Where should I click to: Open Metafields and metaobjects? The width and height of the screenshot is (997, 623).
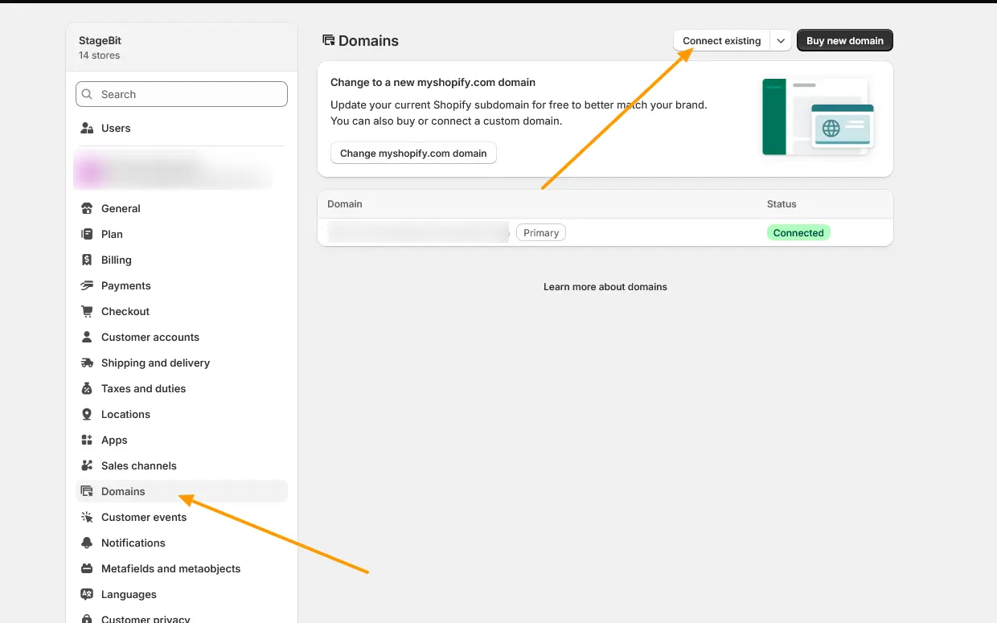(182, 568)
